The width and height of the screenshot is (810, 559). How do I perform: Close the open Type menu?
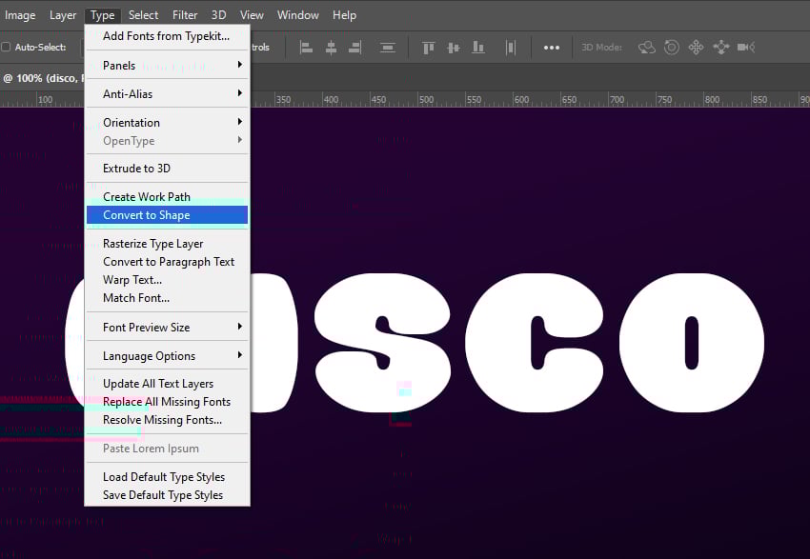click(x=102, y=15)
